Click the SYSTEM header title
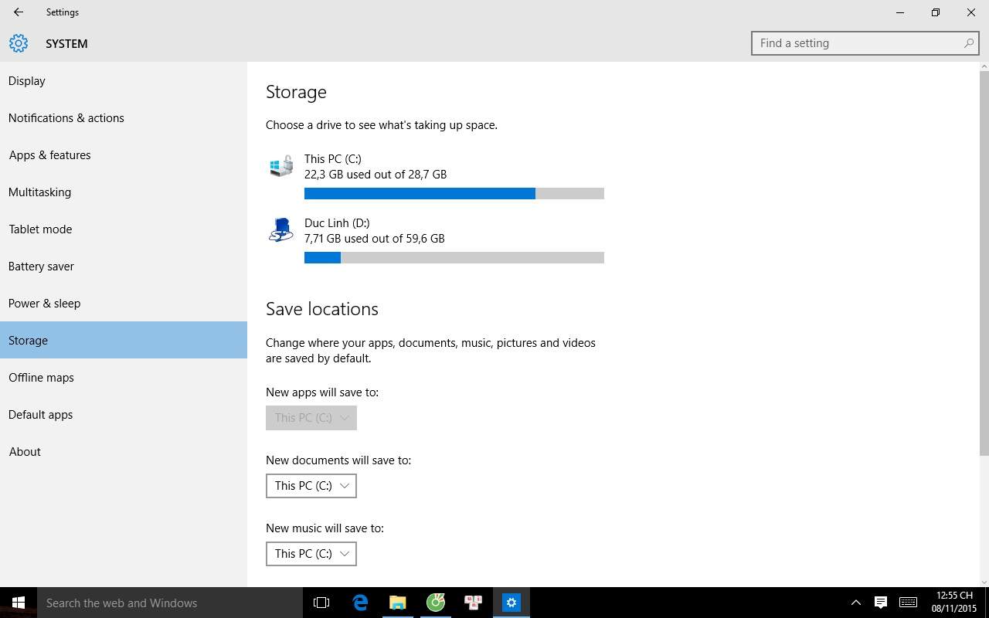The height and width of the screenshot is (618, 989). point(66,44)
